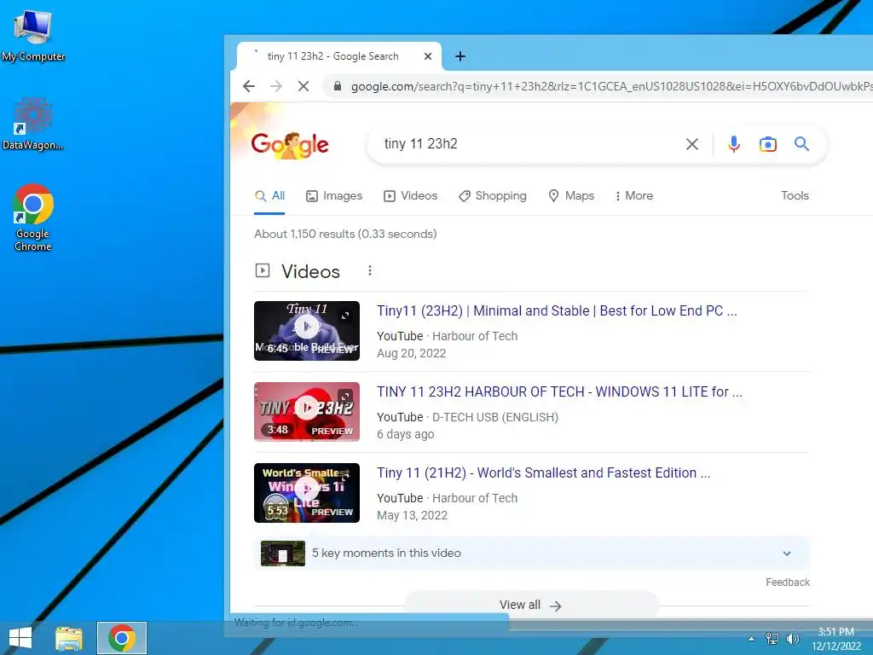Expand the More search categories menu
Screen dimensions: 873x655
point(633,196)
